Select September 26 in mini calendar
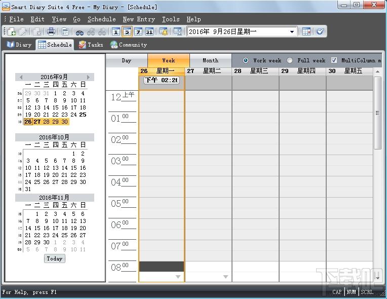The image size is (387, 299). (28, 122)
